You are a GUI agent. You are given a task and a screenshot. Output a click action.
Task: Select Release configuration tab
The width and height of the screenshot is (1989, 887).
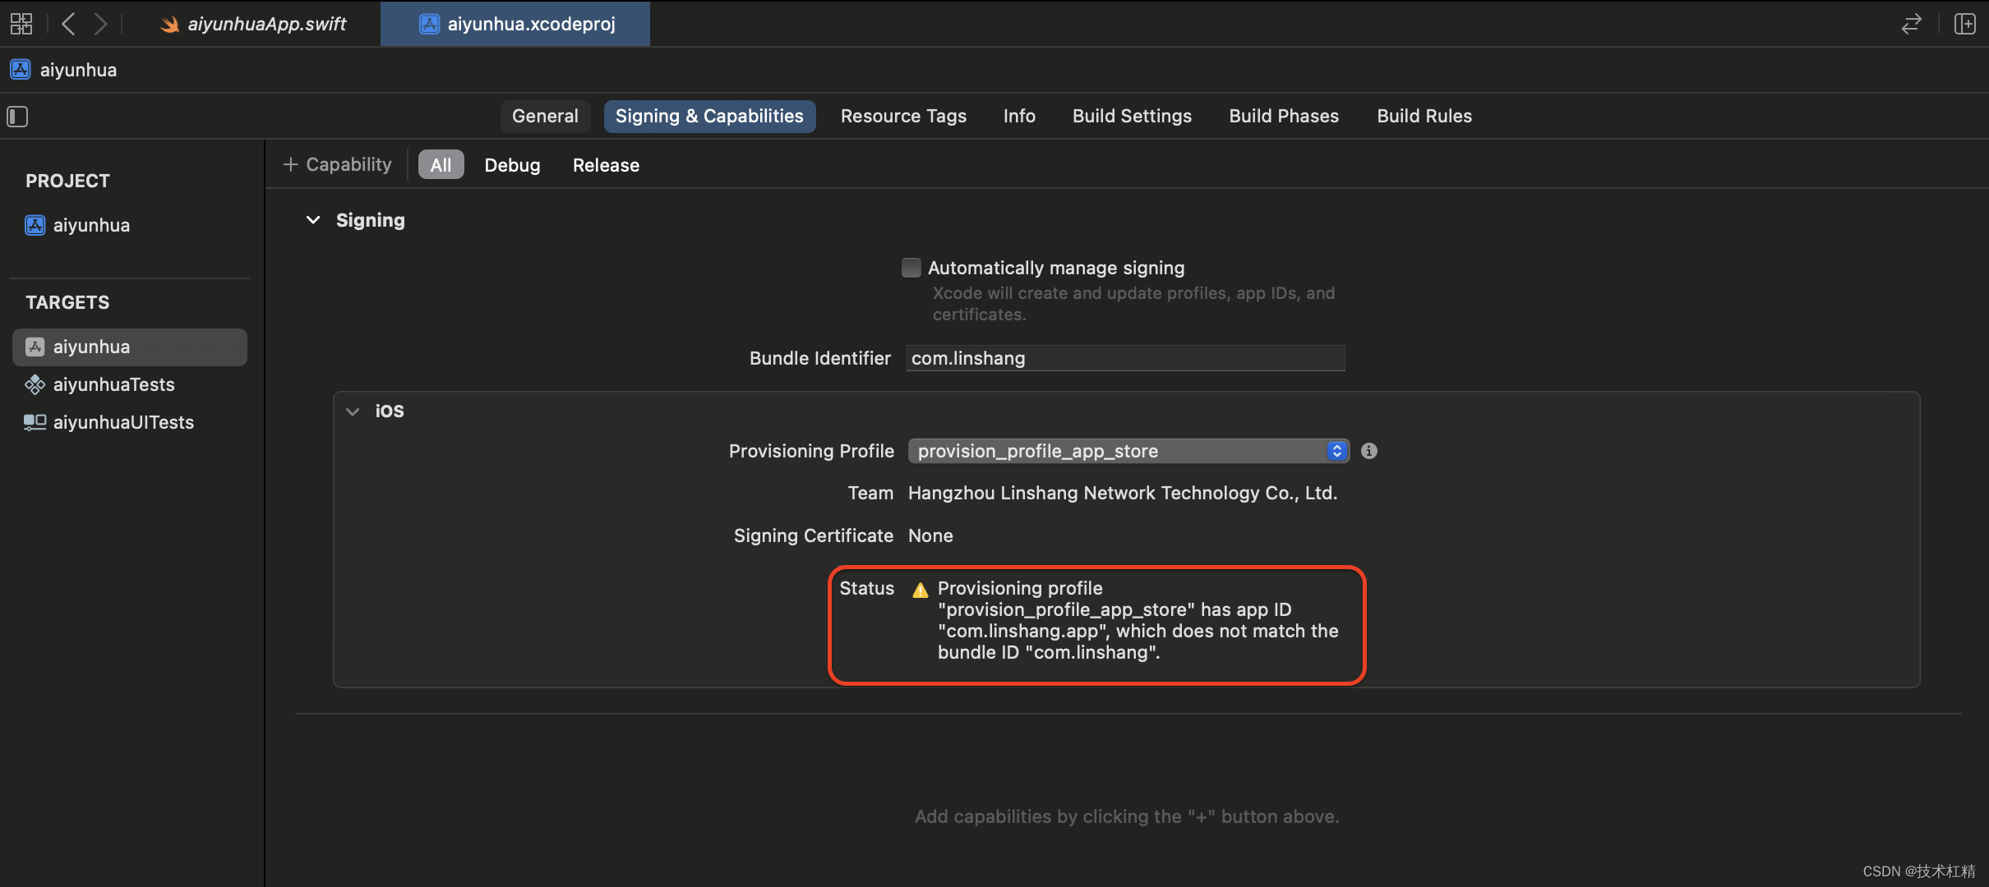607,165
